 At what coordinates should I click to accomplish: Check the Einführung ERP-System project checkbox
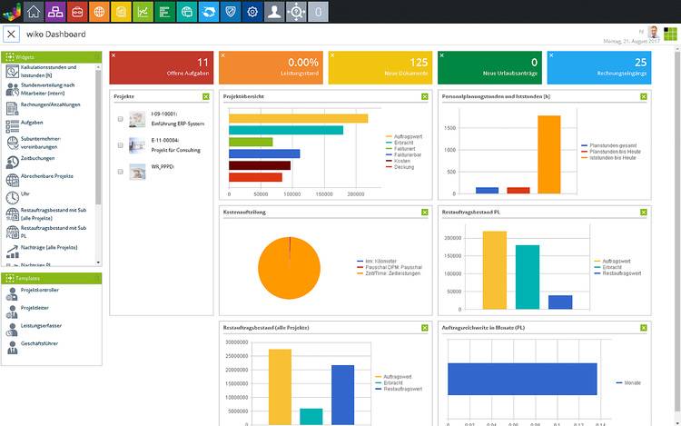[x=121, y=119]
